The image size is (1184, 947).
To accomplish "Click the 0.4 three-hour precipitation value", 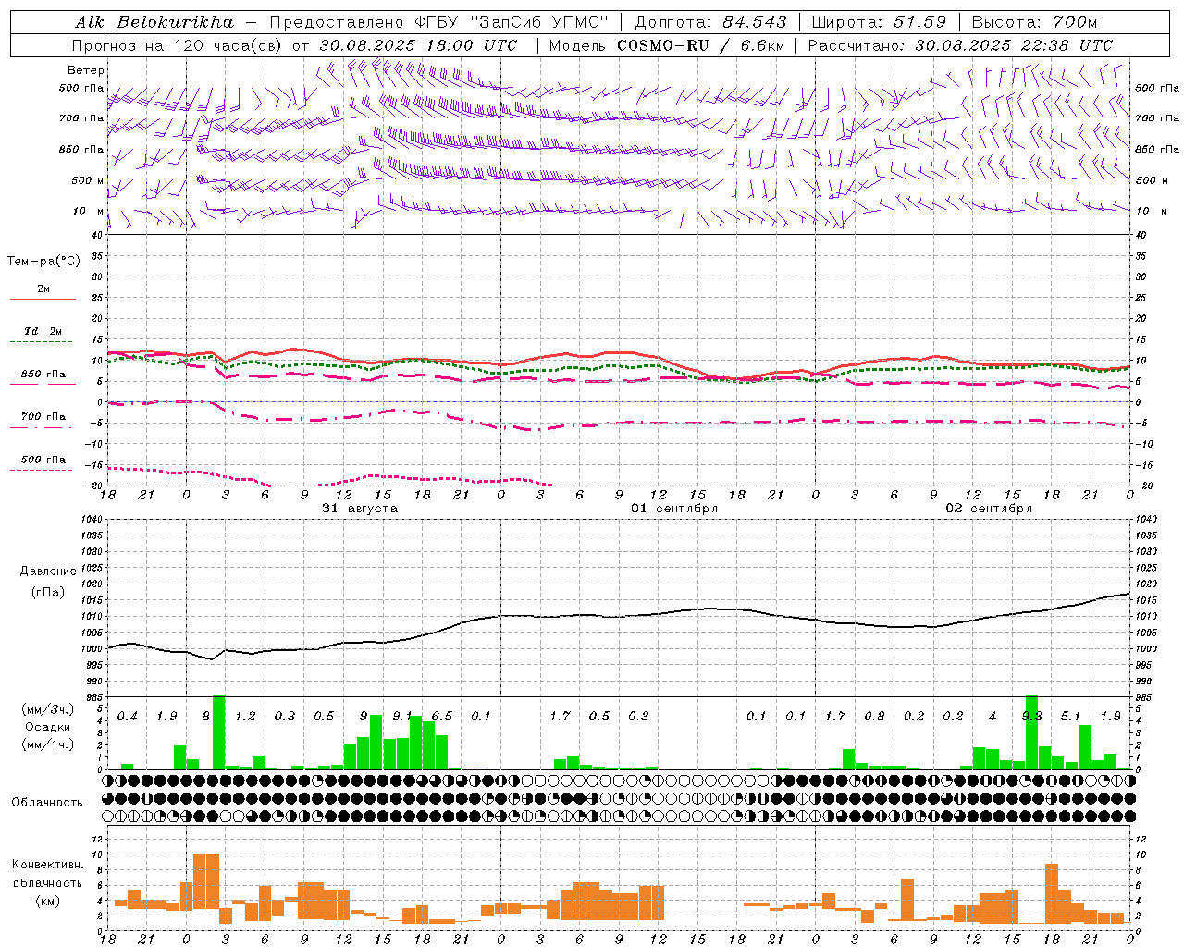I will point(127,717).
